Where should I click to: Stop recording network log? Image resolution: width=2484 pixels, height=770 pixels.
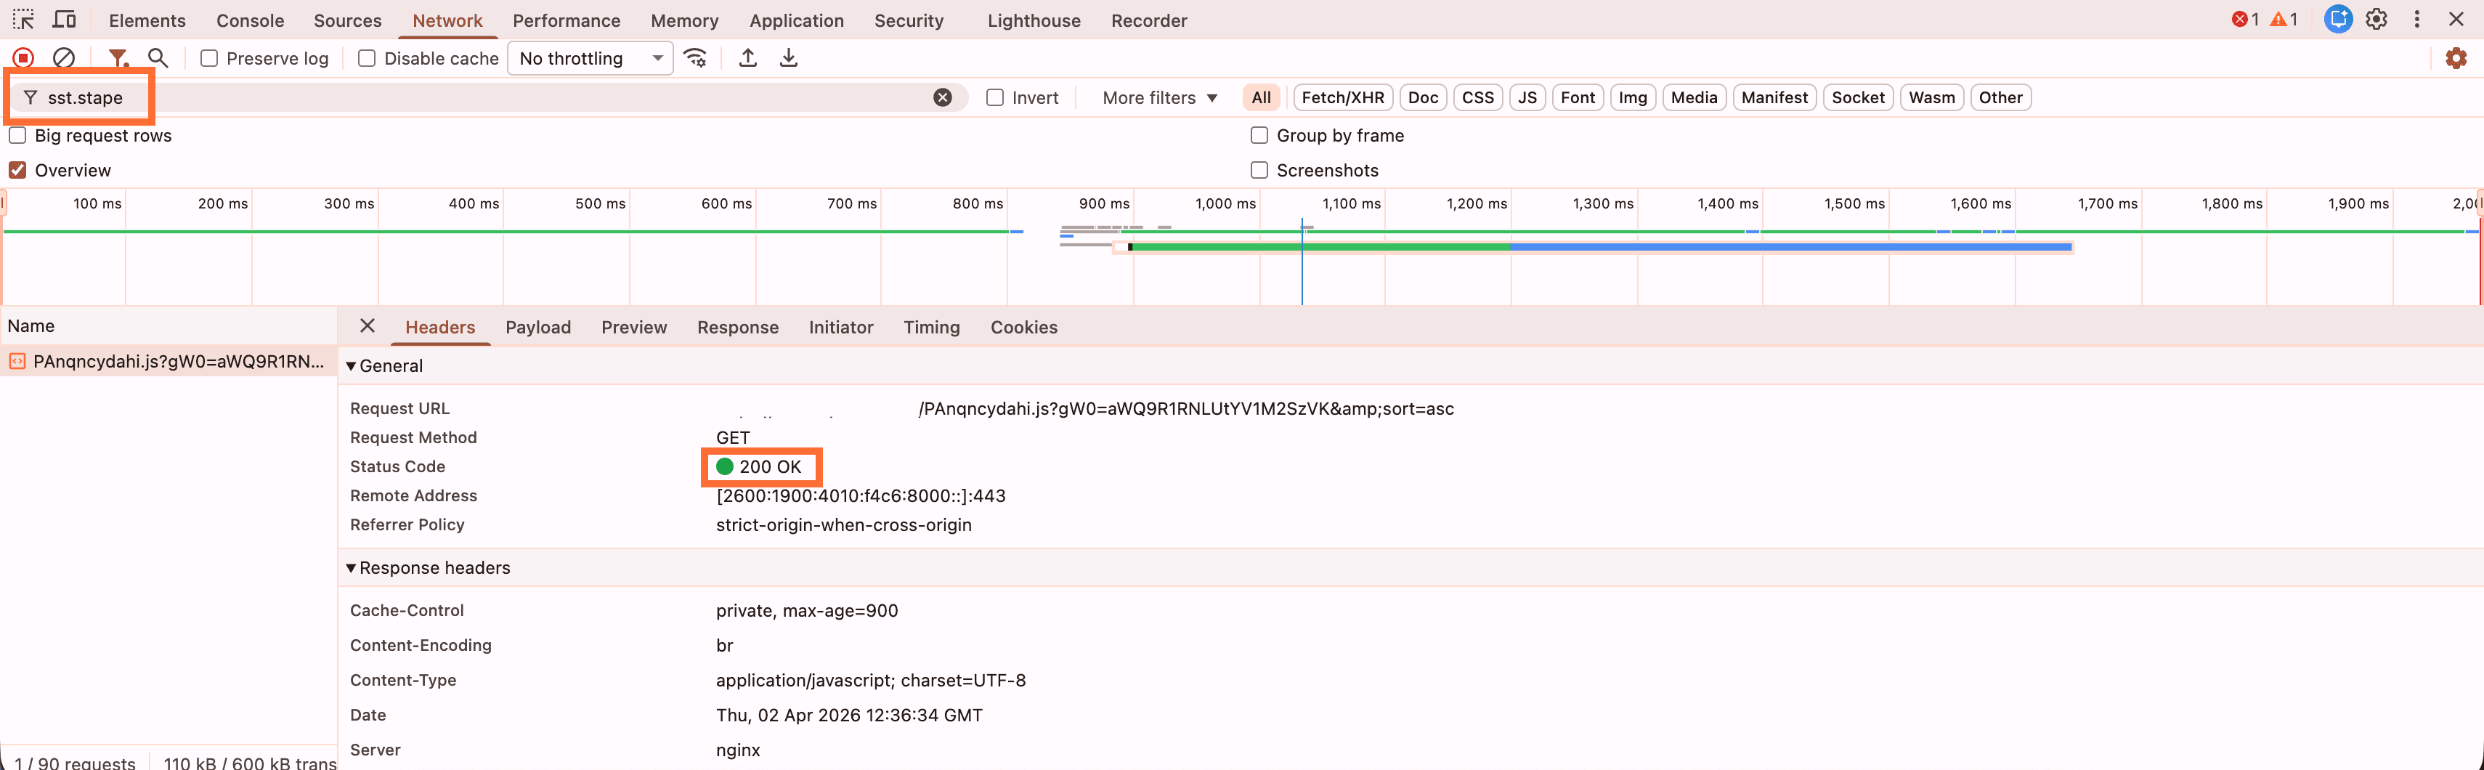[23, 58]
